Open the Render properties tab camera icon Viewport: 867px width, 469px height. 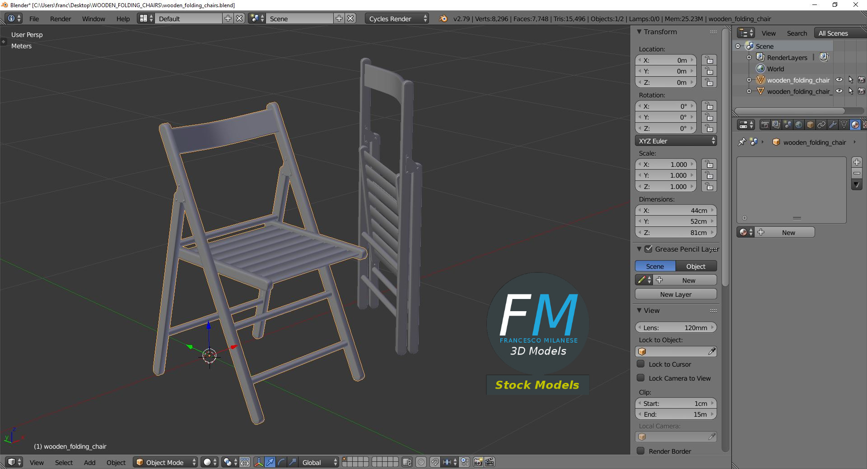(765, 125)
